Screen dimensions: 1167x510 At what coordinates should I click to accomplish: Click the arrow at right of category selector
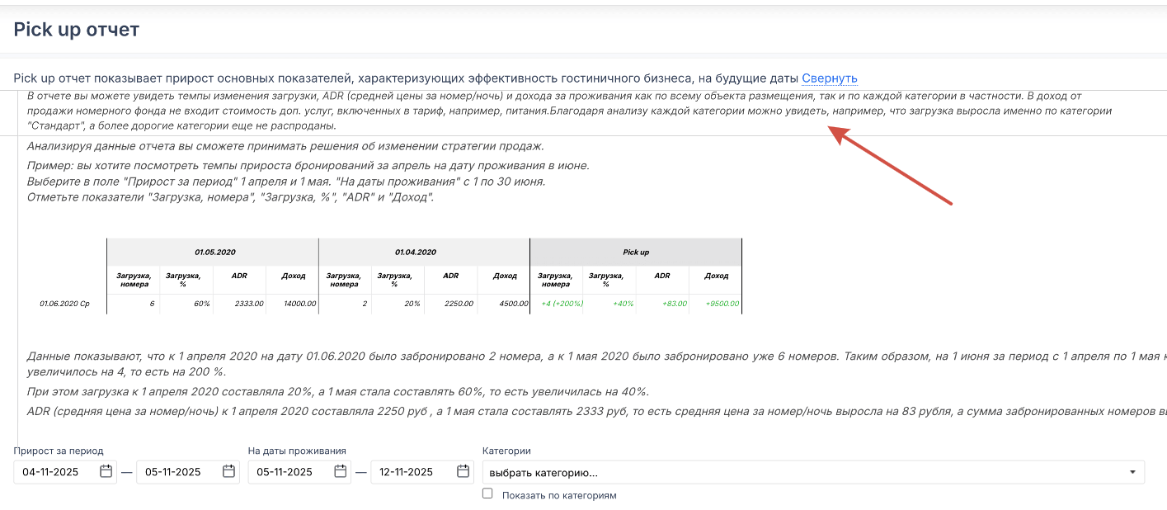pyautogui.click(x=1132, y=472)
